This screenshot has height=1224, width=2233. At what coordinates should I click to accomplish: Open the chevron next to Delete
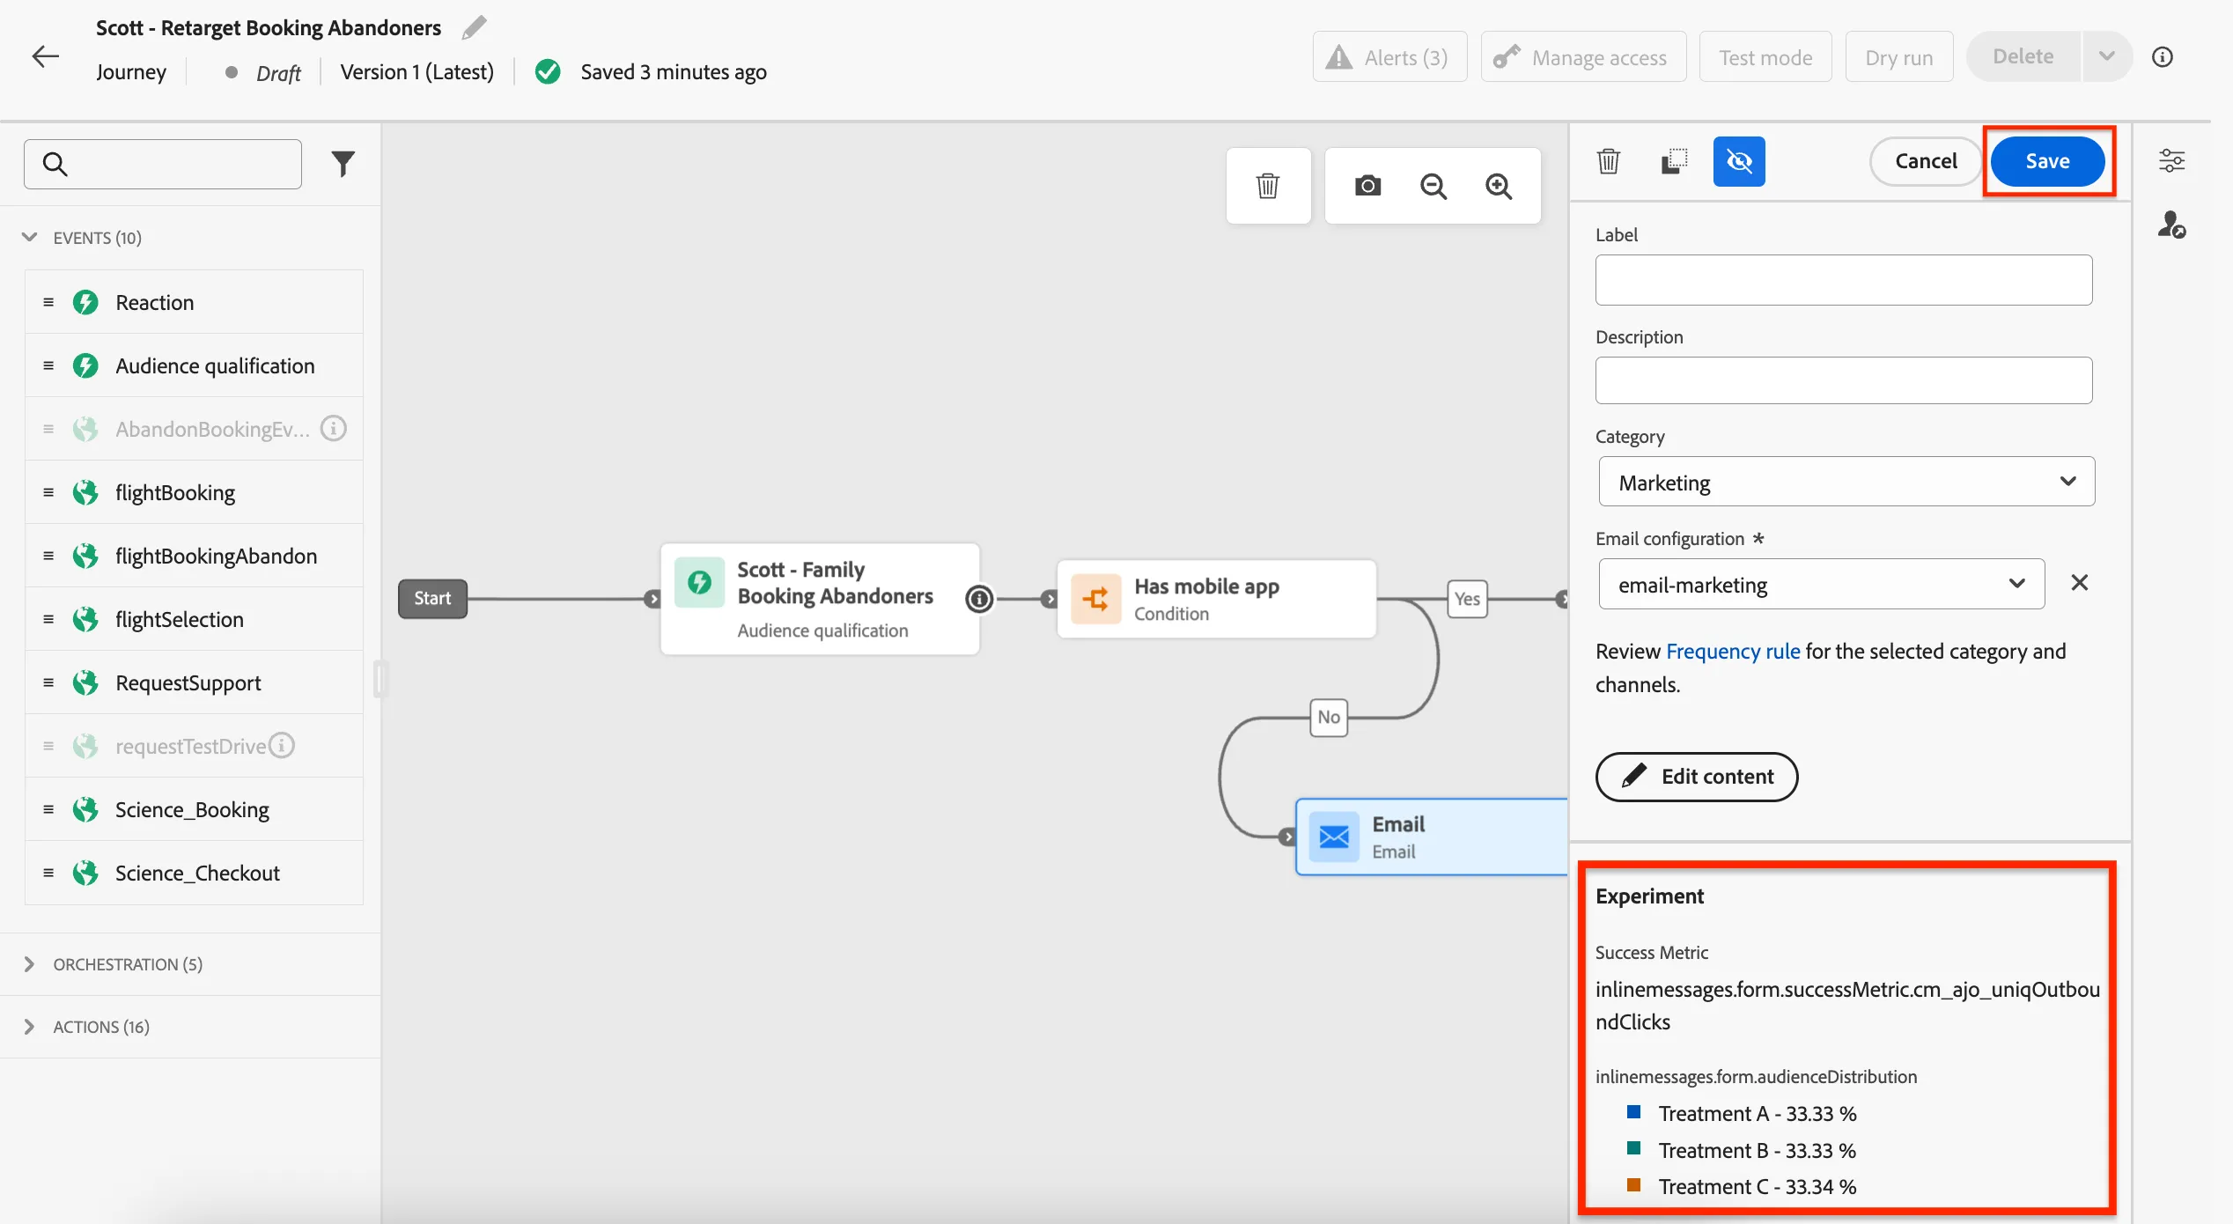[2106, 57]
